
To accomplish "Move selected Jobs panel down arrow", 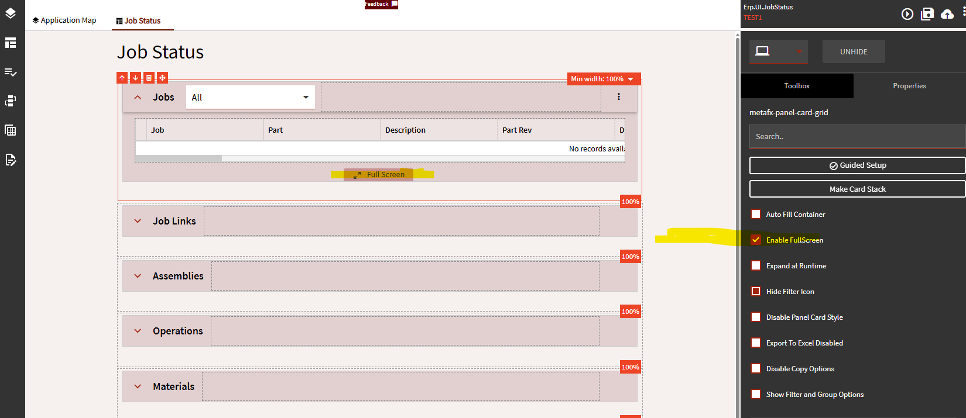I will coord(135,78).
